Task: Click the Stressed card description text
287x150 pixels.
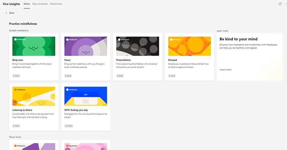Action: click(x=189, y=65)
